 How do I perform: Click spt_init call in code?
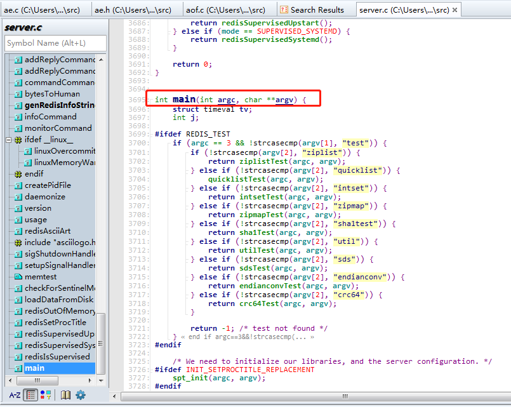(x=190, y=378)
